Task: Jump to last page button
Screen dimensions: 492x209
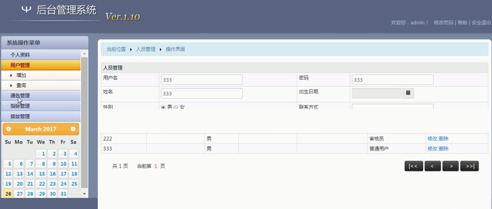Action: 470,166
